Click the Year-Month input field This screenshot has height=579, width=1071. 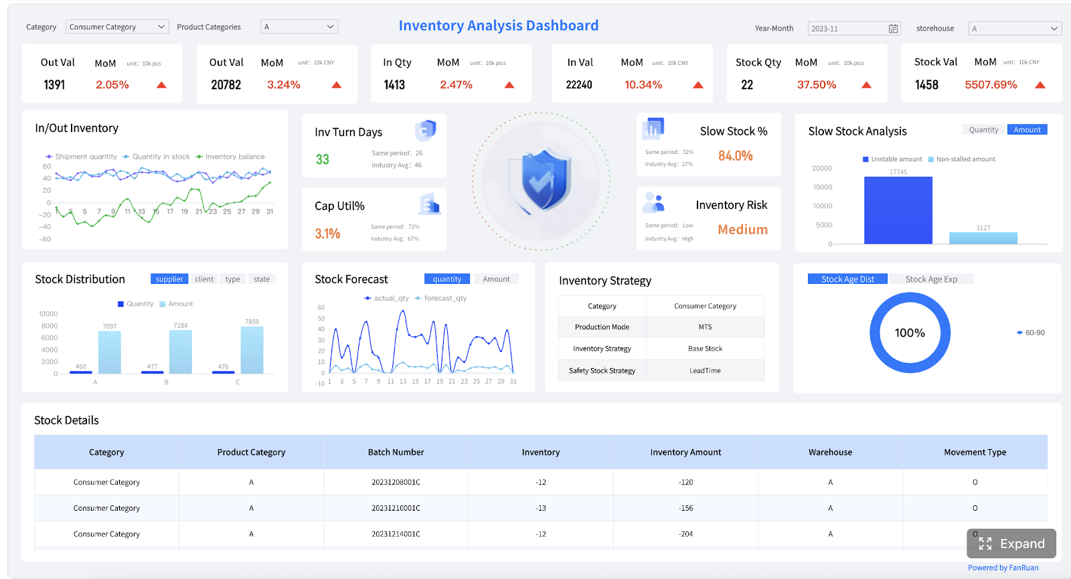tap(854, 29)
